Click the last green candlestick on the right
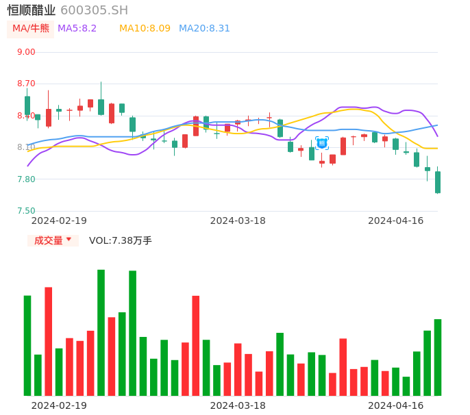Viewport: 470px width, 415px height. coord(437,182)
